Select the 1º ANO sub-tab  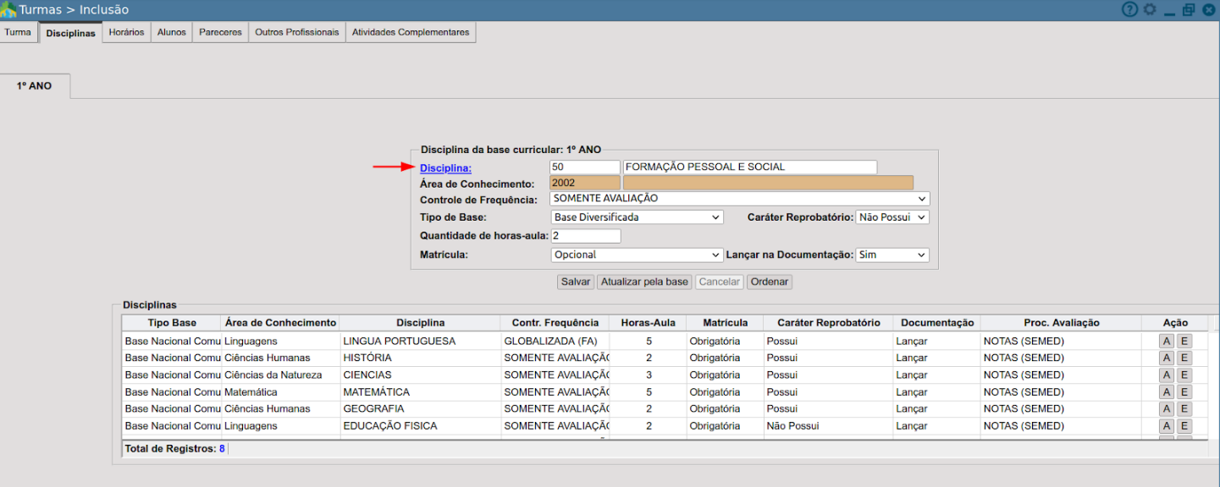tap(35, 86)
